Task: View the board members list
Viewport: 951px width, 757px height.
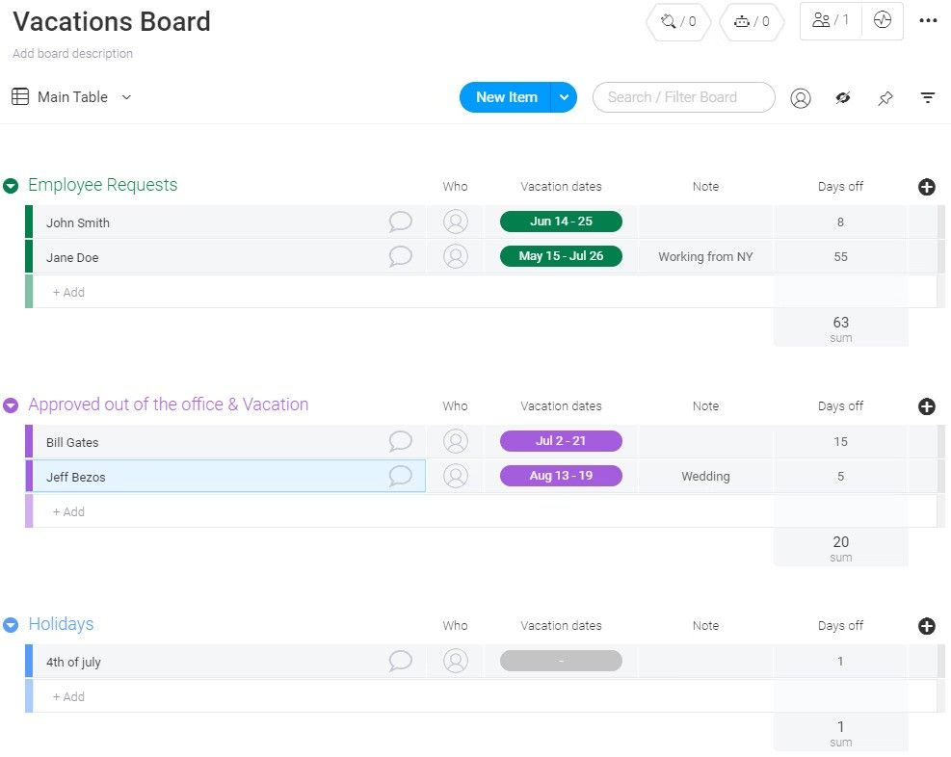Action: click(824, 21)
